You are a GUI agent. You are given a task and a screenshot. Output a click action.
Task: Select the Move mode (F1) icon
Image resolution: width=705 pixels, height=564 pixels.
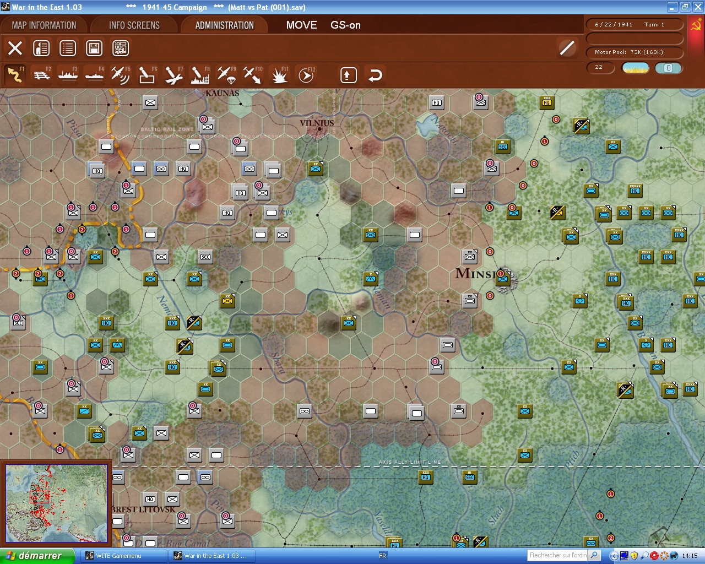[15, 75]
